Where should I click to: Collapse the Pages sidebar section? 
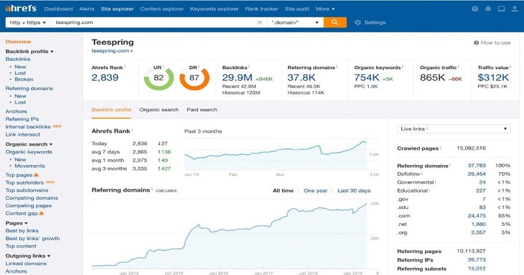coord(16,223)
